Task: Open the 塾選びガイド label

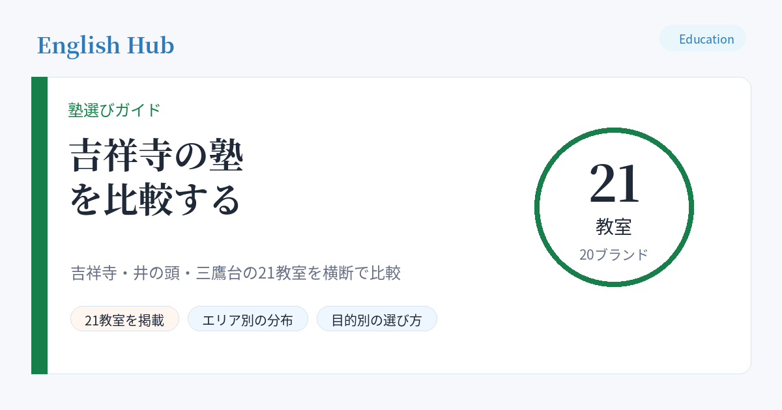Action: pos(114,110)
